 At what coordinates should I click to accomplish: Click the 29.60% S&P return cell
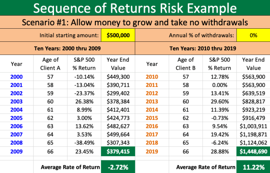219,102
